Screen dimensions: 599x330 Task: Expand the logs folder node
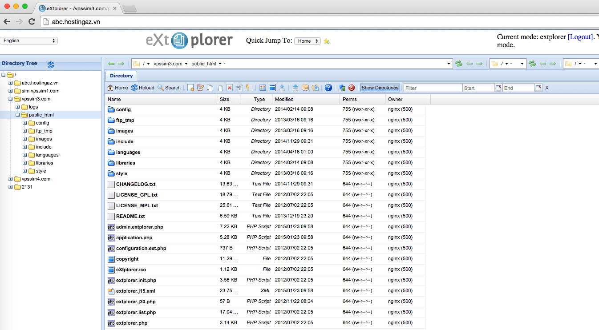pos(18,107)
